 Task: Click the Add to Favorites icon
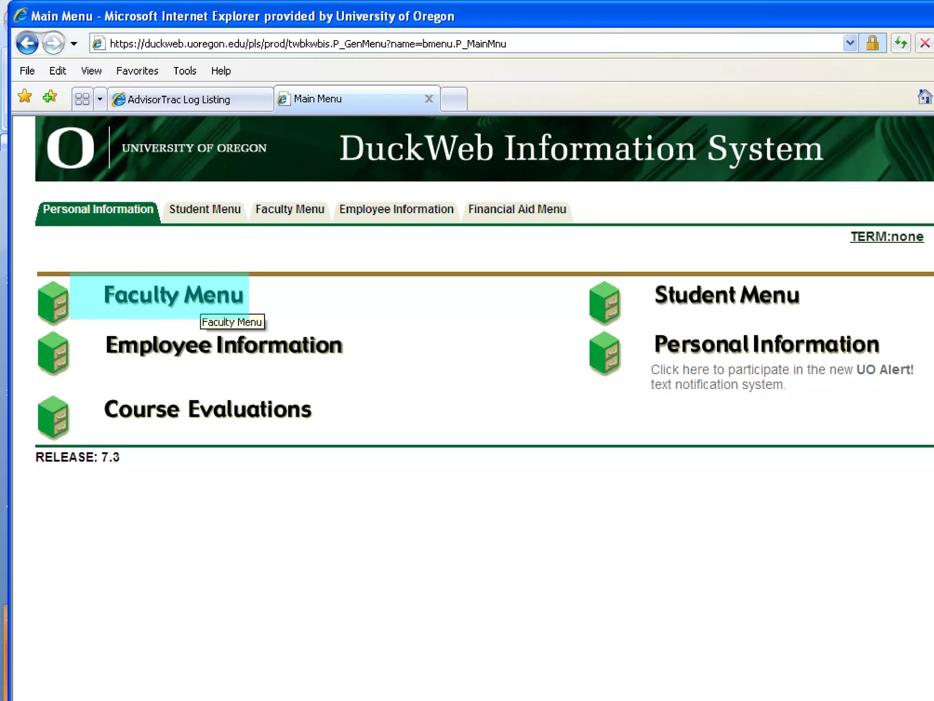click(50, 97)
